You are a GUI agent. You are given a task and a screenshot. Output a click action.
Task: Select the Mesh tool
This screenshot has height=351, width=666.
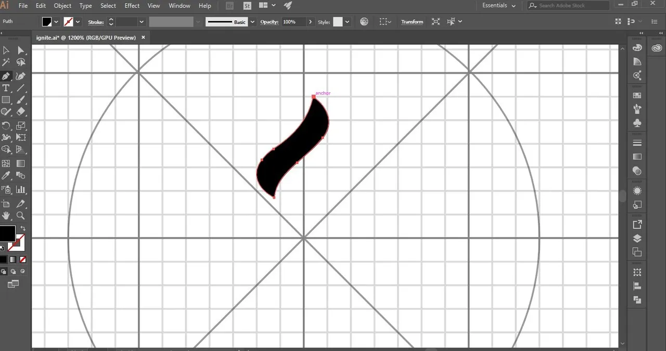pos(6,164)
